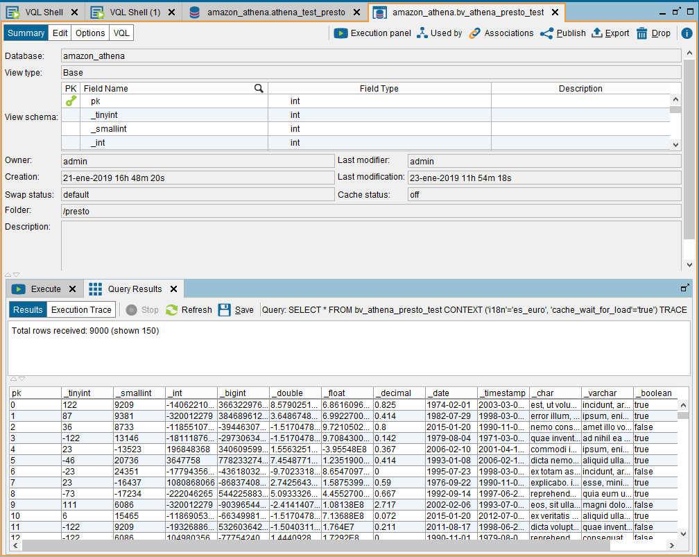Viewport: 699px width, 557px height.
Task: Export the view
Action: 610,33
